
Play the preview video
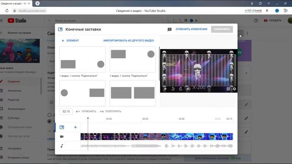(x=165, y=89)
